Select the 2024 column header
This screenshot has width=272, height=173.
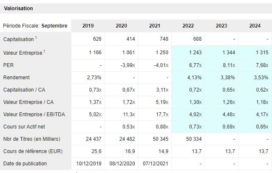coord(255,26)
